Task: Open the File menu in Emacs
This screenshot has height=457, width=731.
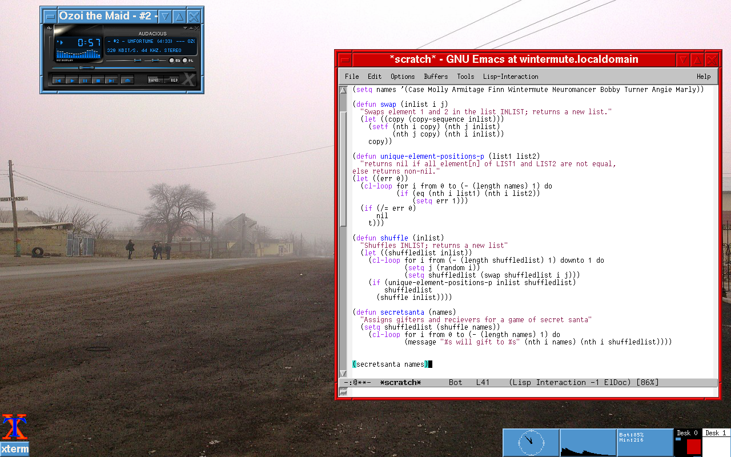Action: (352, 77)
